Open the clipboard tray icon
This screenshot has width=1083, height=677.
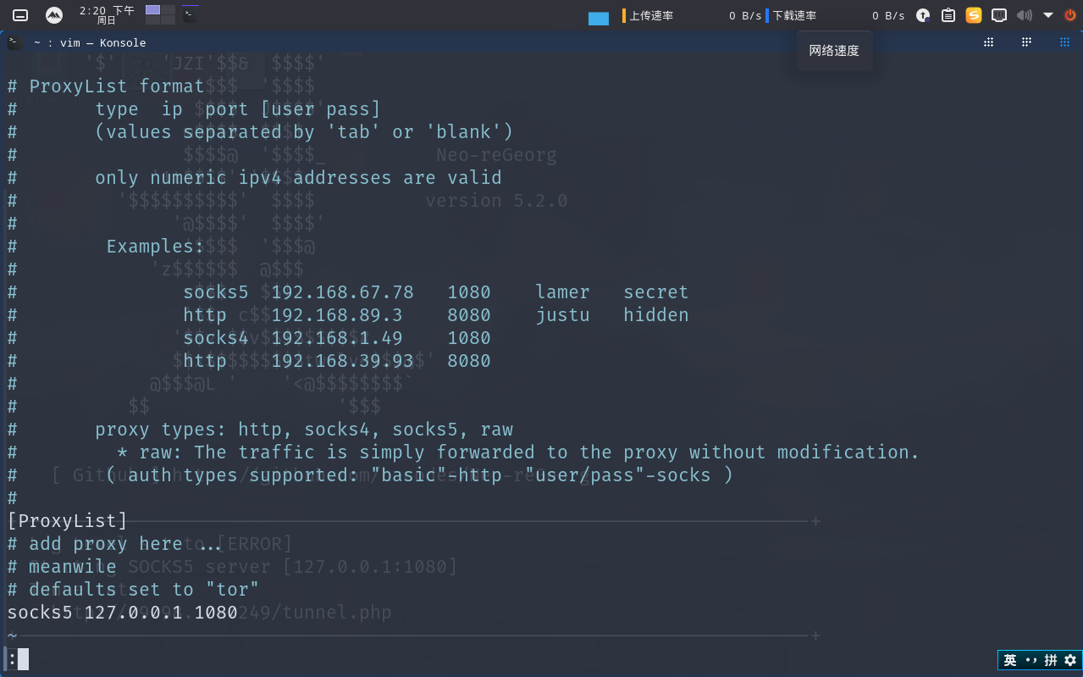[948, 15]
